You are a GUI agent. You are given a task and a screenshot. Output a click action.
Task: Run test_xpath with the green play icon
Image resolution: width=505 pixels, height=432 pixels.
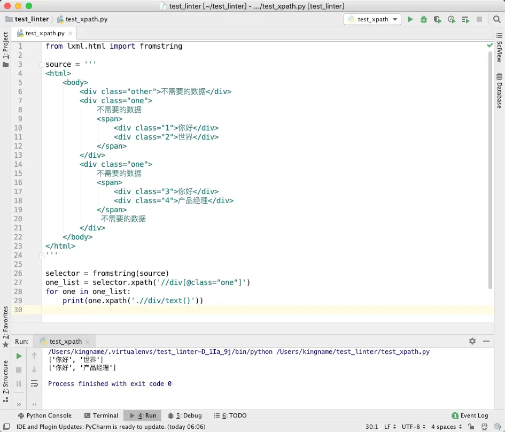pos(410,19)
